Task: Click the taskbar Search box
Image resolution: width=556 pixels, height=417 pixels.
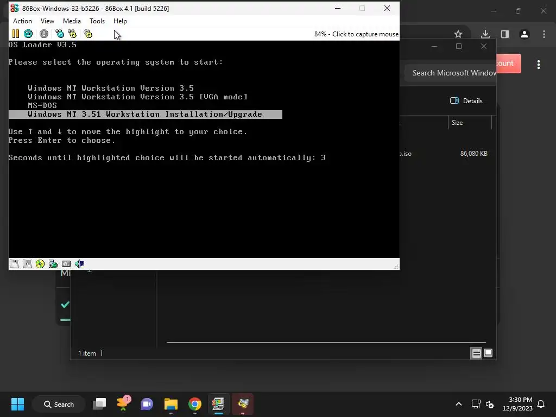Action: pyautogui.click(x=59, y=404)
